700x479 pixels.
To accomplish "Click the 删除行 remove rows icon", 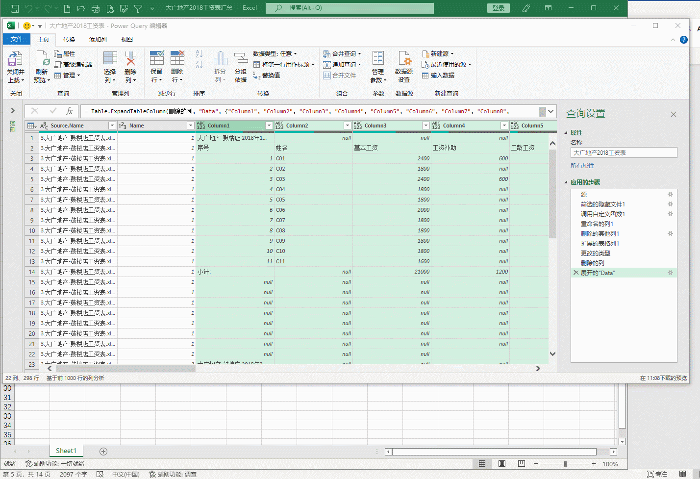I will click(177, 58).
